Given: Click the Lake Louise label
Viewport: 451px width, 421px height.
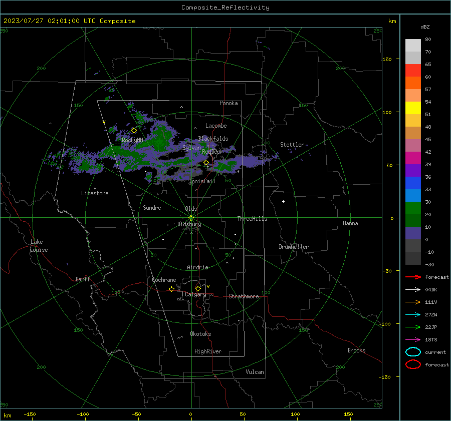Looking at the screenshot, I should pyautogui.click(x=39, y=246).
